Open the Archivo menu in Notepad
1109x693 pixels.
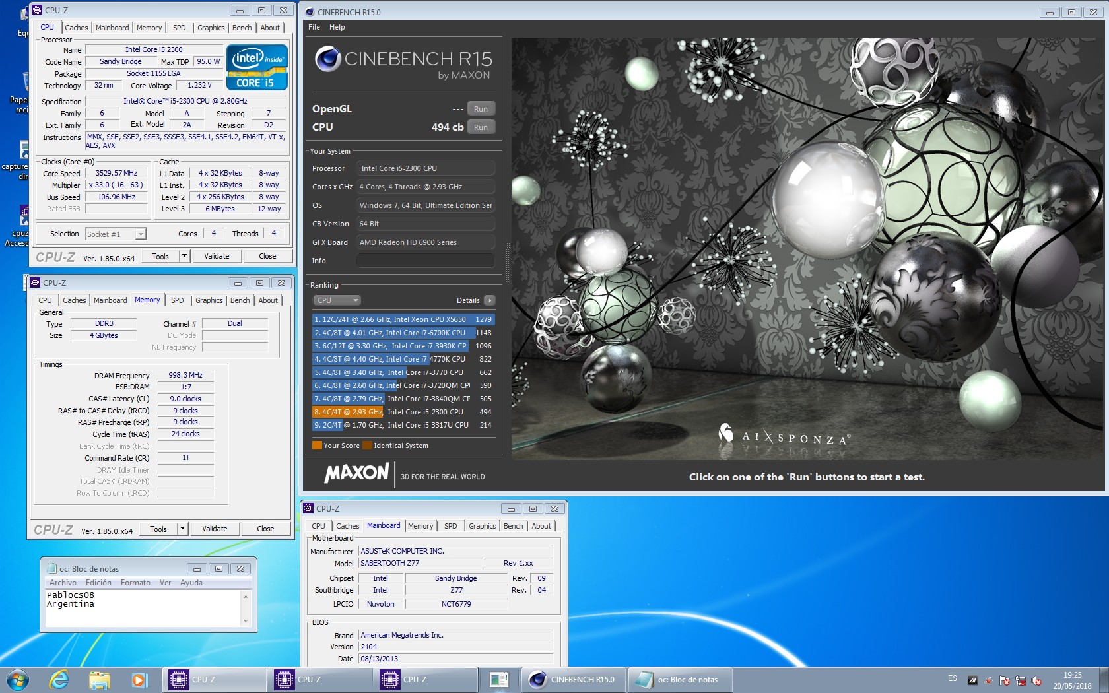click(x=63, y=583)
